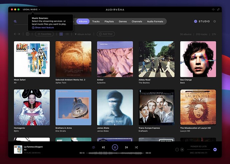The width and height of the screenshot is (230, 164).
Task: Click the Aphex Twin artist name
Action: [x=61, y=83]
